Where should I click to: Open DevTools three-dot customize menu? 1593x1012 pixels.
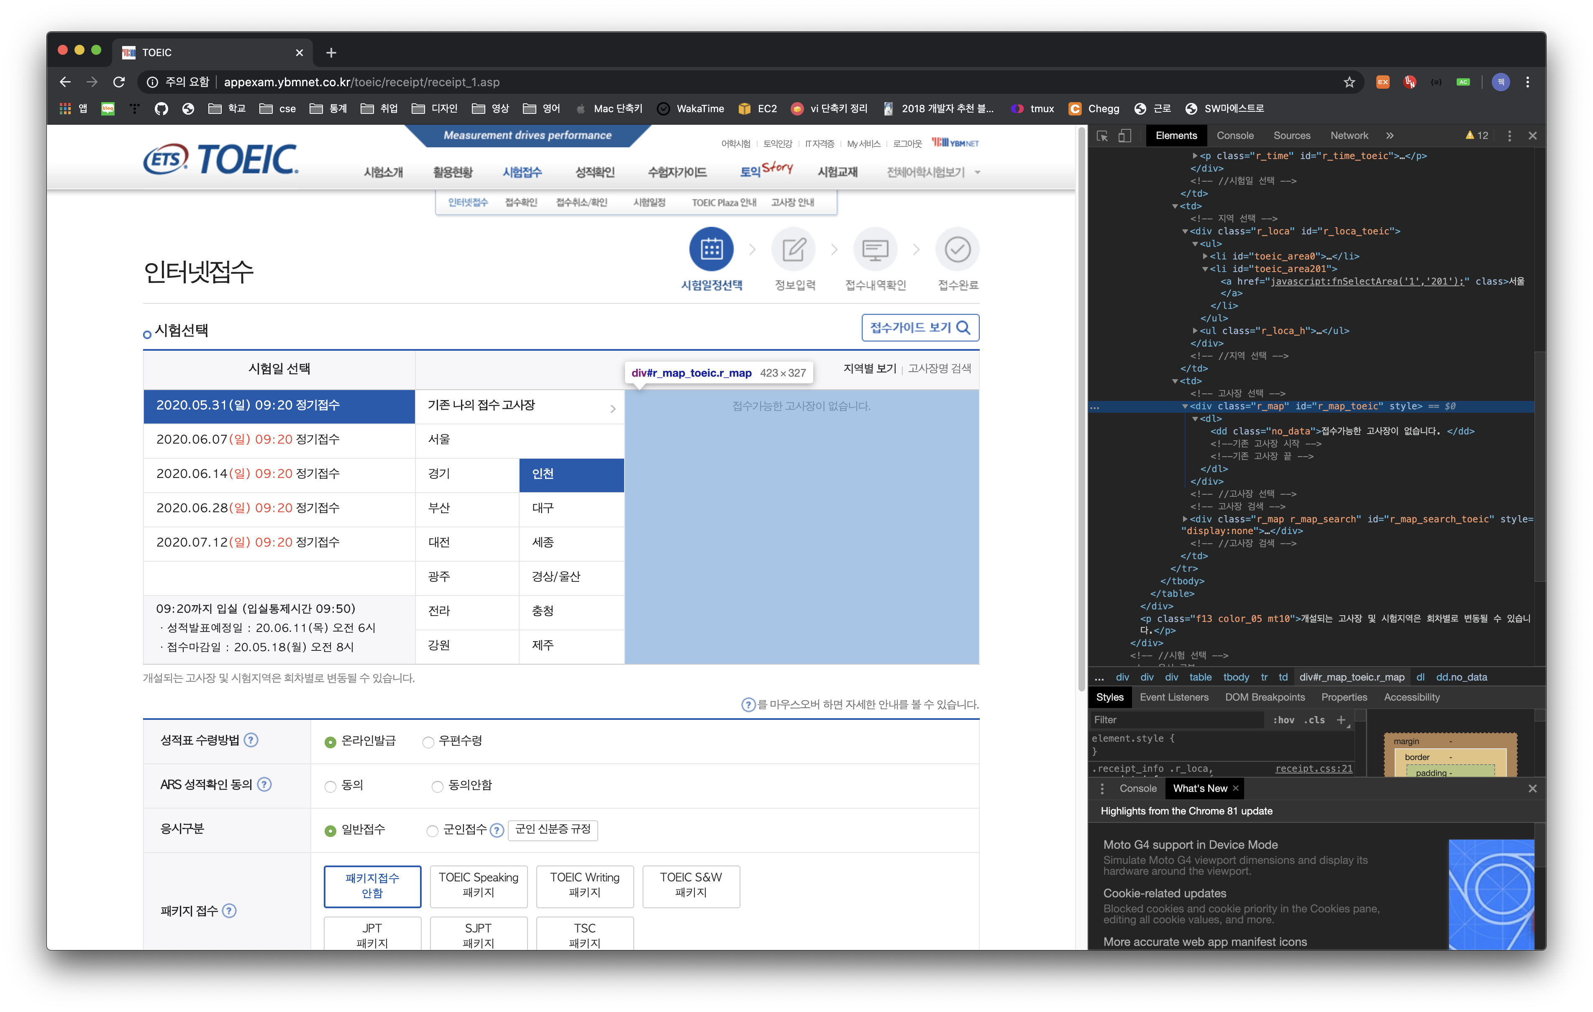click(1509, 136)
